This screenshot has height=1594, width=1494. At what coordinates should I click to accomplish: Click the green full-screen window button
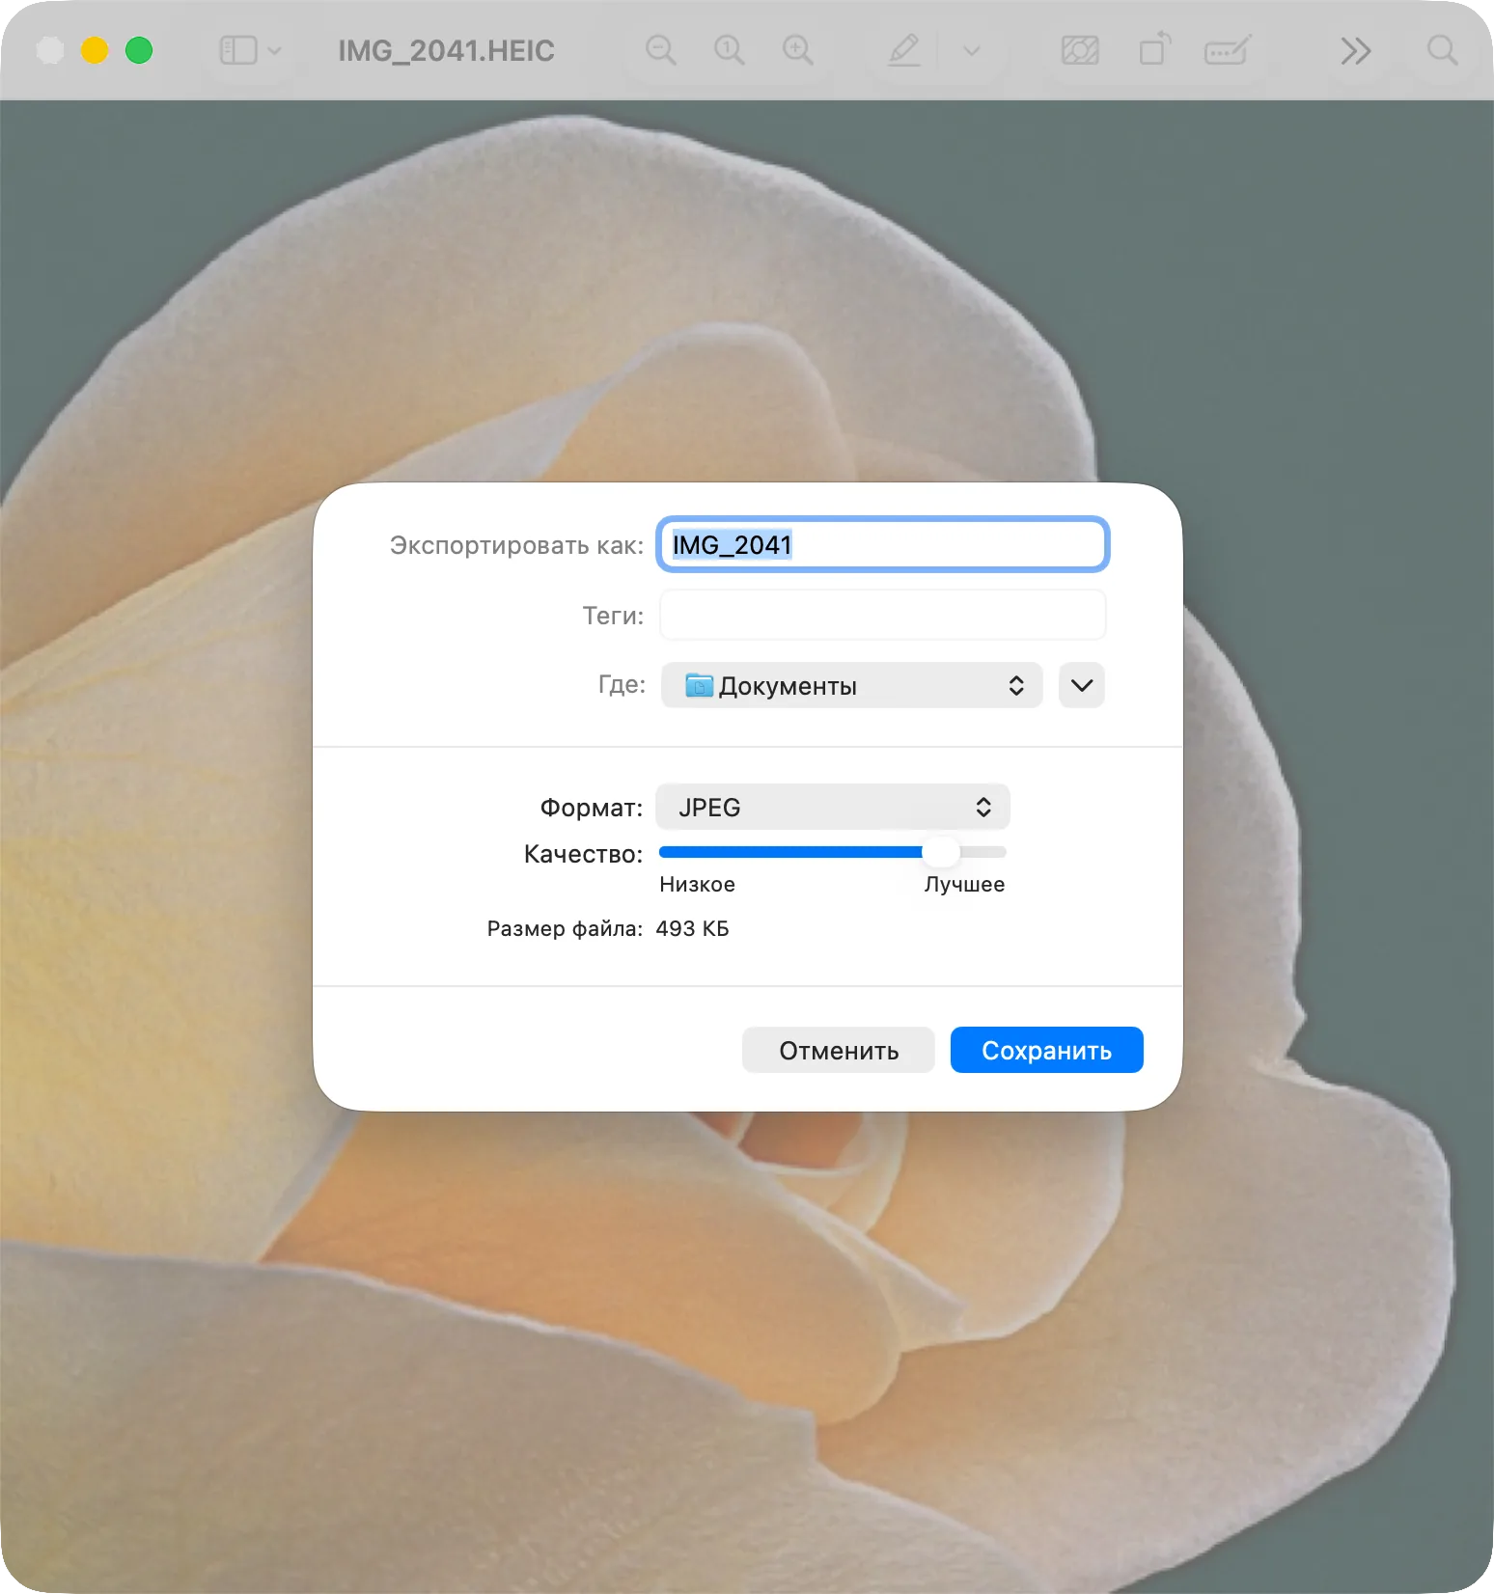point(139,50)
